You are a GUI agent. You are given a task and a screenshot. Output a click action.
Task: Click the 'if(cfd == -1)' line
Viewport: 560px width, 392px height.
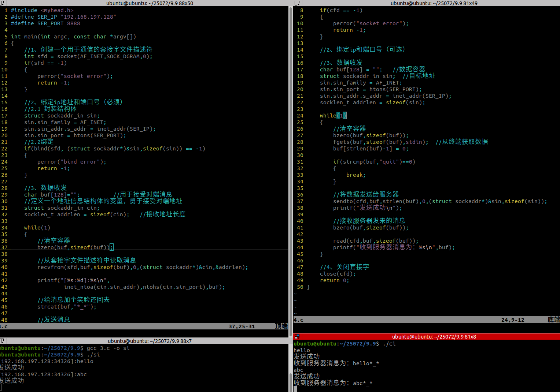pyautogui.click(x=341, y=10)
